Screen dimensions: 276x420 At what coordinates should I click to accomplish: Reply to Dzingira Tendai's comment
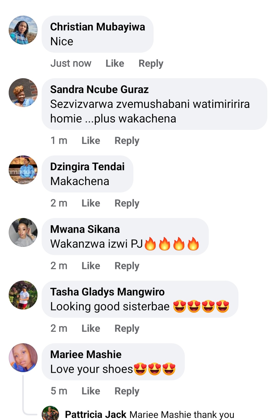127,203
